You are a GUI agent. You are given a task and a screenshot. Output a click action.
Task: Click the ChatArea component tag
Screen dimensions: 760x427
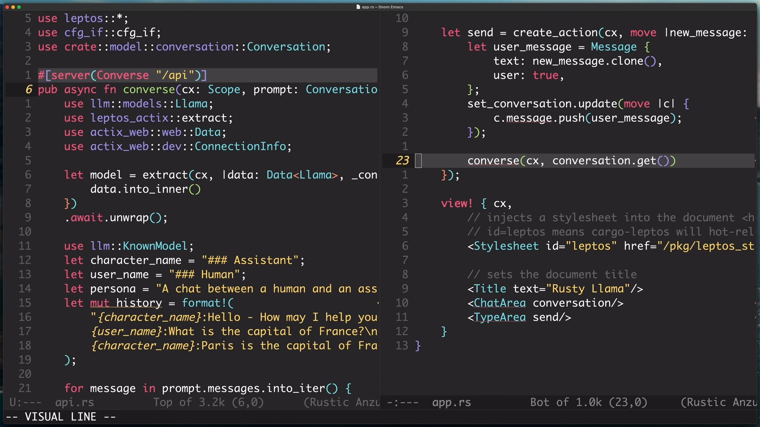pyautogui.click(x=500, y=303)
